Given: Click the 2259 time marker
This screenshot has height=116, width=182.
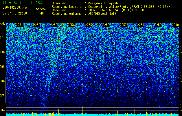Looking at the screenshot, I should pos(158,25).
